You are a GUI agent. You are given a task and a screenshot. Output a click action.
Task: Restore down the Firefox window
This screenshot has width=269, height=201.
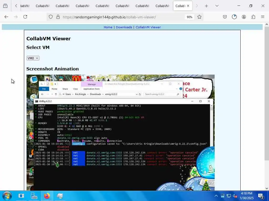pyautogui.click(x=251, y=6)
